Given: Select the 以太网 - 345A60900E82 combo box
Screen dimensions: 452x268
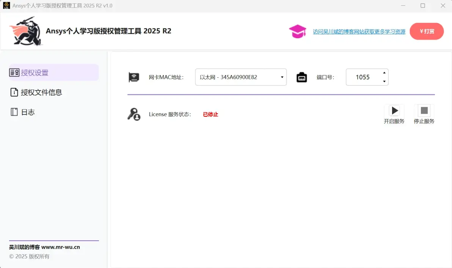Looking at the screenshot, I should point(241,77).
